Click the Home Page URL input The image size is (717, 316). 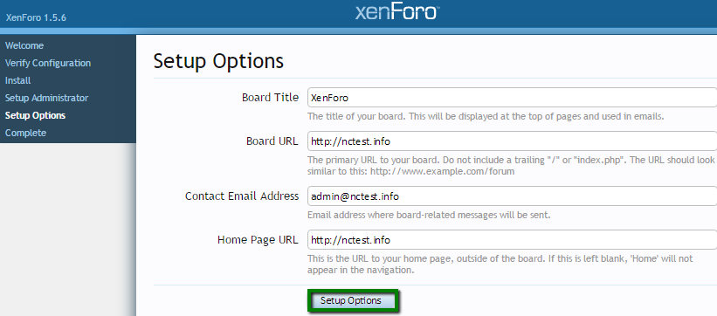coord(512,240)
